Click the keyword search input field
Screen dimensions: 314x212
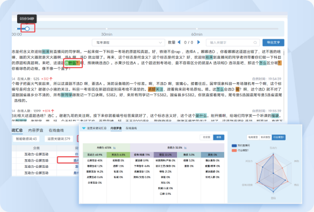tap(233, 43)
